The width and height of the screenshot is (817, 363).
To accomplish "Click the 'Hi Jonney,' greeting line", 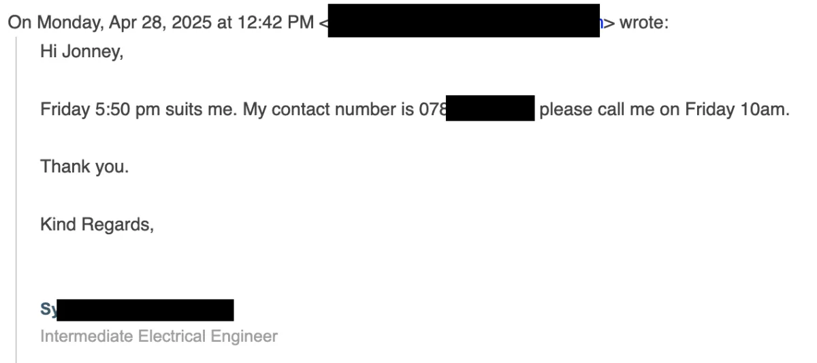I will [82, 53].
